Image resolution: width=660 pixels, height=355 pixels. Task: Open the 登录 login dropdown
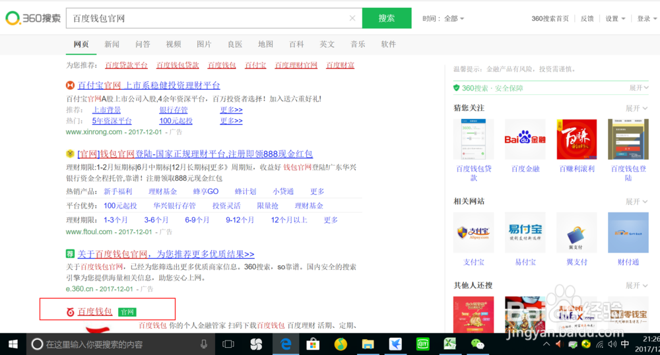tap(647, 18)
